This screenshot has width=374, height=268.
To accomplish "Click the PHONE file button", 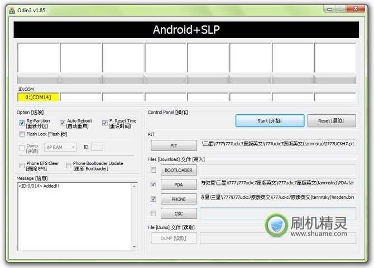I will click(179, 199).
